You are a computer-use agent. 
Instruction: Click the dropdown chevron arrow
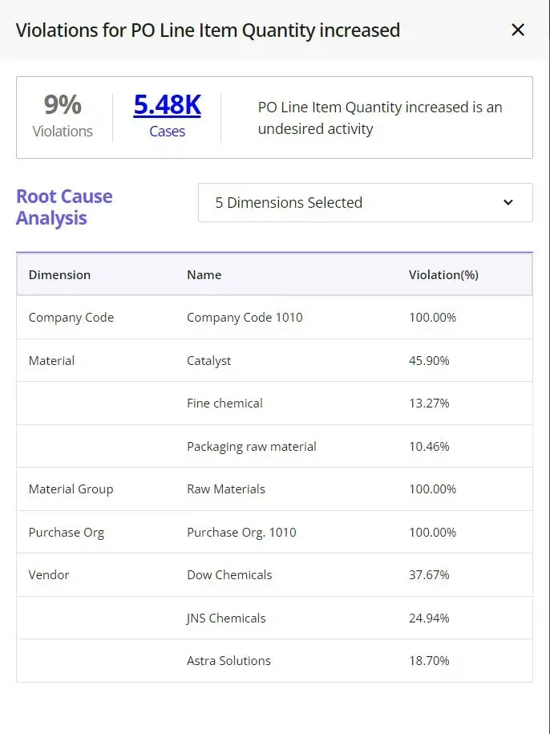click(508, 203)
